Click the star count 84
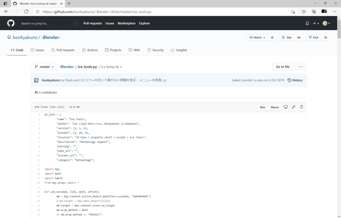341x218 pixels. (299, 38)
